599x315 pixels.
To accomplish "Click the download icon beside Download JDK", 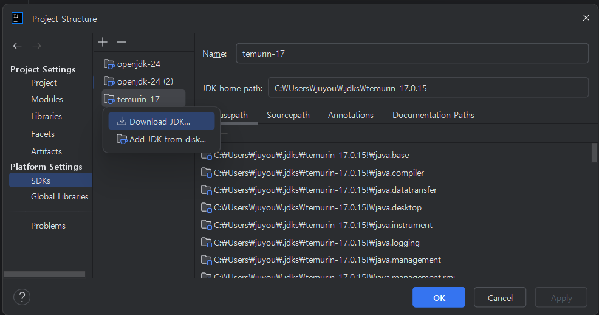I will pyautogui.click(x=122, y=121).
